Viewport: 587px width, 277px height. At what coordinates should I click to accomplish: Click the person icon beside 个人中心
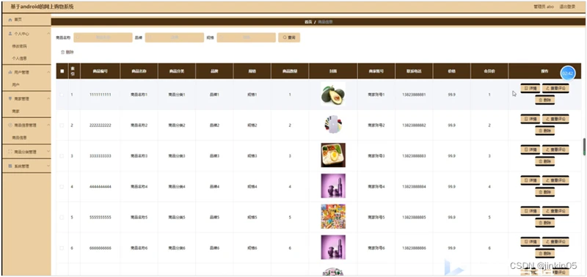point(10,34)
